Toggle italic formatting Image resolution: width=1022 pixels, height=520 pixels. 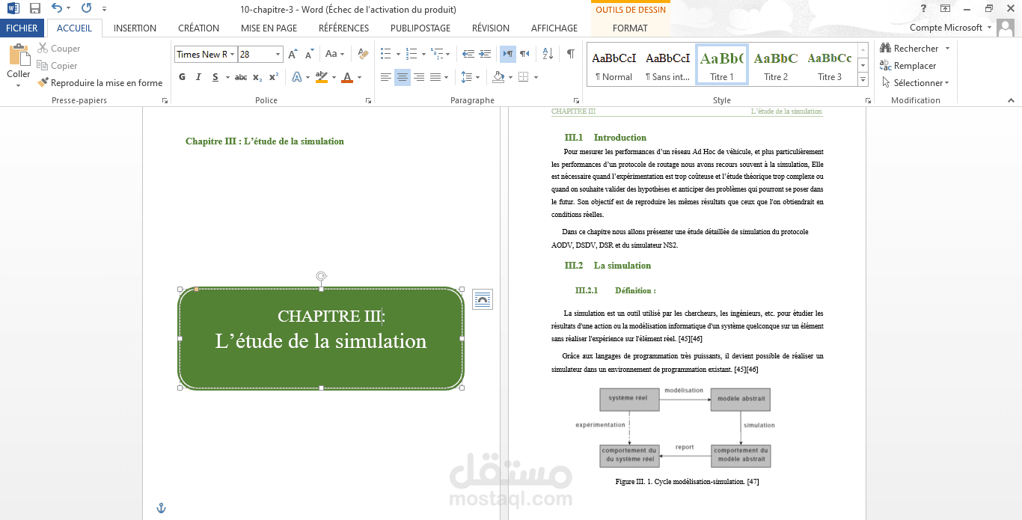(198, 77)
